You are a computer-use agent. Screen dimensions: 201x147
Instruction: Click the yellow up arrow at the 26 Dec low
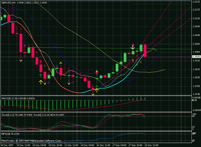tap(97, 90)
